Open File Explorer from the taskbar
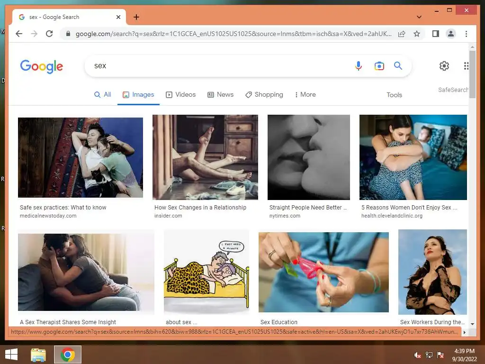Image resolution: width=485 pixels, height=364 pixels. point(38,355)
